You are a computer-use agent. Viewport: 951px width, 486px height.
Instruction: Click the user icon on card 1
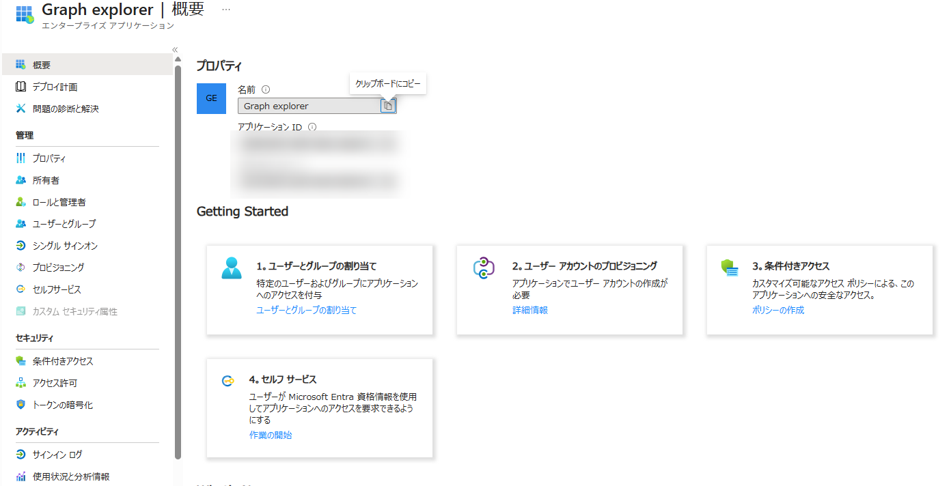click(x=232, y=268)
